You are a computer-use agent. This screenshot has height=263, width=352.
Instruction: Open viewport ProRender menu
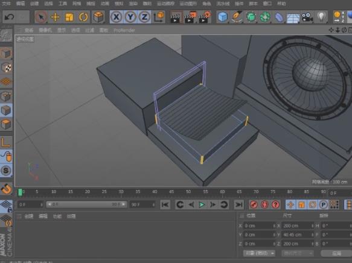point(124,30)
